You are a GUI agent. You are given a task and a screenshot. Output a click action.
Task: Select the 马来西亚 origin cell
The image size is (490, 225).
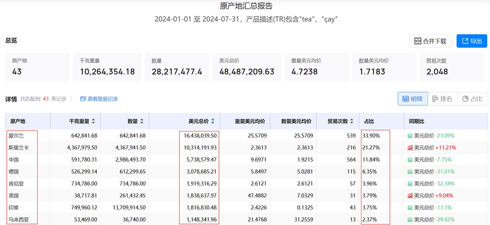tap(28, 219)
